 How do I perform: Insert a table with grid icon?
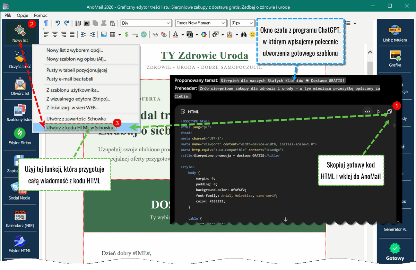tap(113, 34)
